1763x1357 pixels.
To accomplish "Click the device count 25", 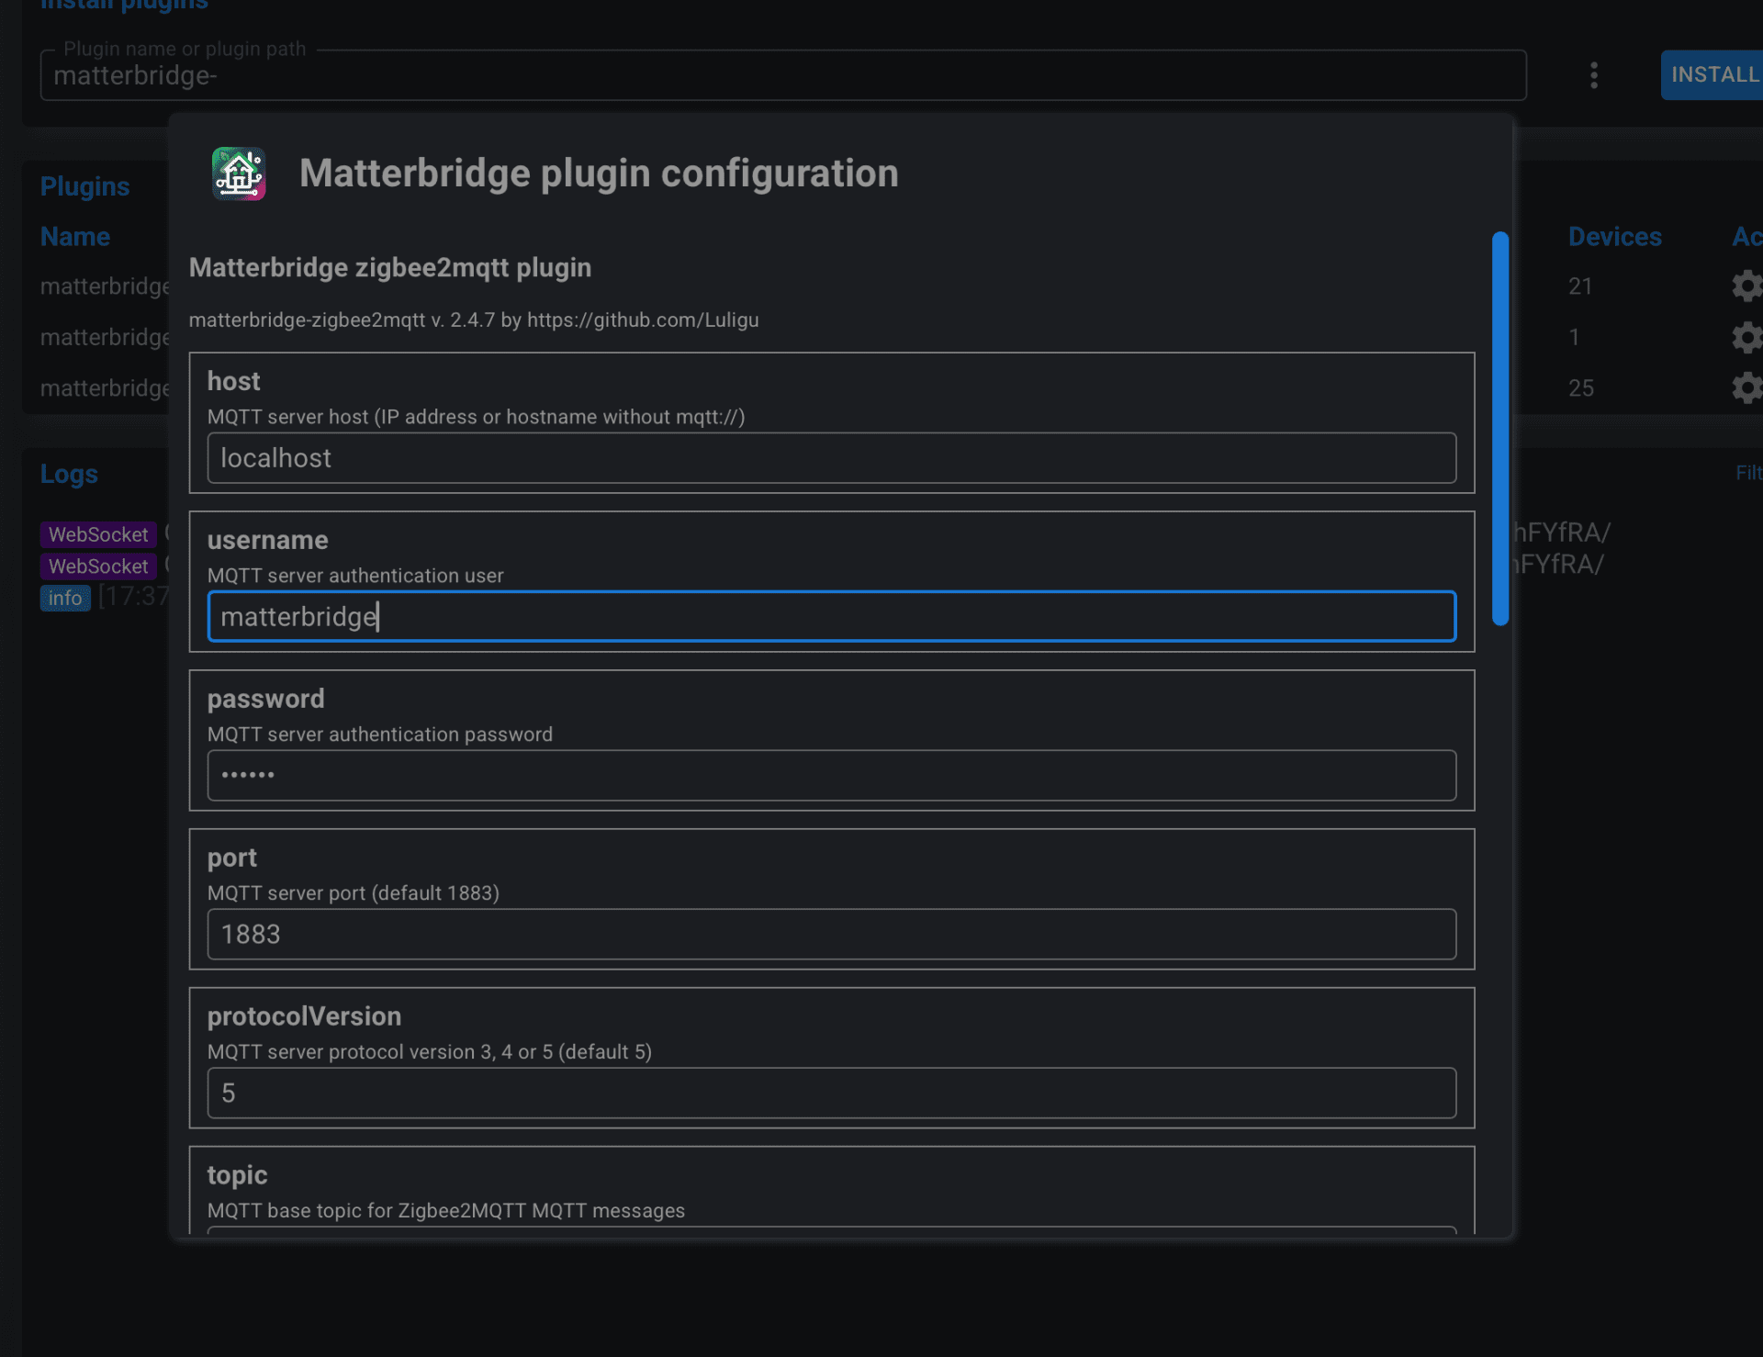I will [x=1581, y=388].
